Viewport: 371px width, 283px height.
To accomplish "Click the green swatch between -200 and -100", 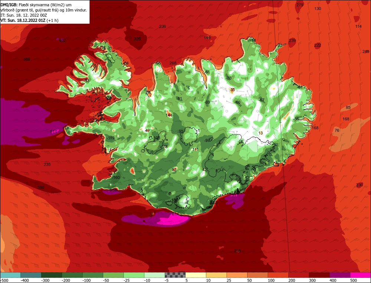I will [x=72, y=275].
